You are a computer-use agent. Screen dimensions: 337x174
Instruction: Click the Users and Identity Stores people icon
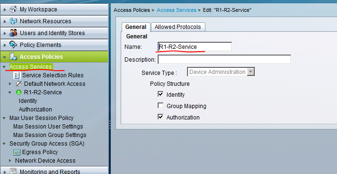13,33
